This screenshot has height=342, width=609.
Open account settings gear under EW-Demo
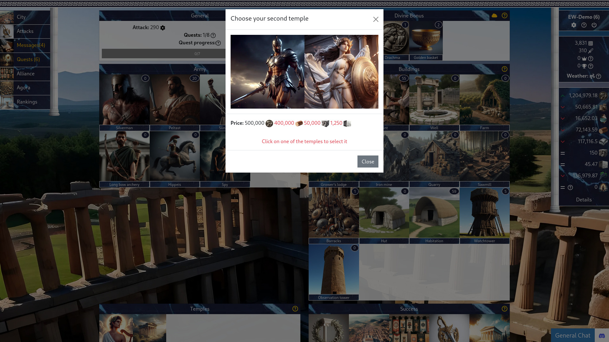click(x=574, y=25)
